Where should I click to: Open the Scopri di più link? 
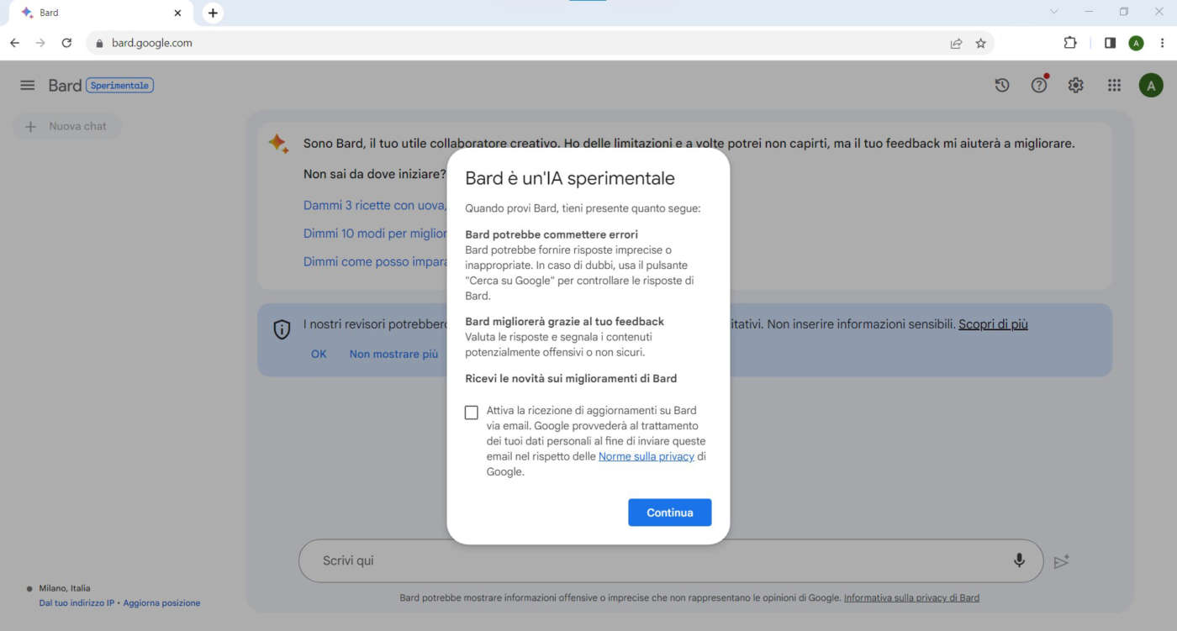click(x=993, y=324)
